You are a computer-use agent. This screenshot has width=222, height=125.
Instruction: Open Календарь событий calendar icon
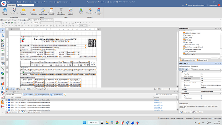tap(51, 12)
